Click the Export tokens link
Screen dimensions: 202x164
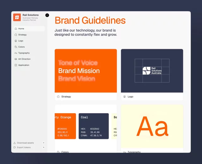(24, 147)
